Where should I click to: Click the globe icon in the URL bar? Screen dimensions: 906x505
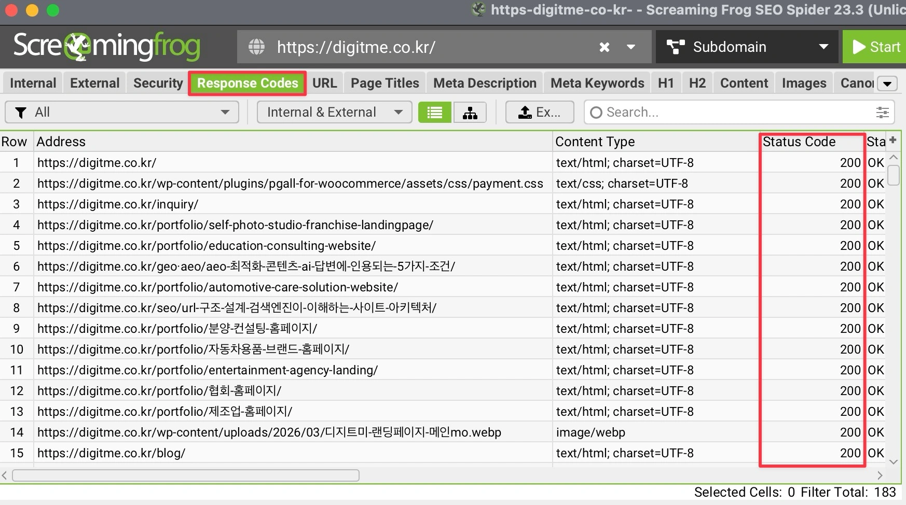pyautogui.click(x=256, y=47)
